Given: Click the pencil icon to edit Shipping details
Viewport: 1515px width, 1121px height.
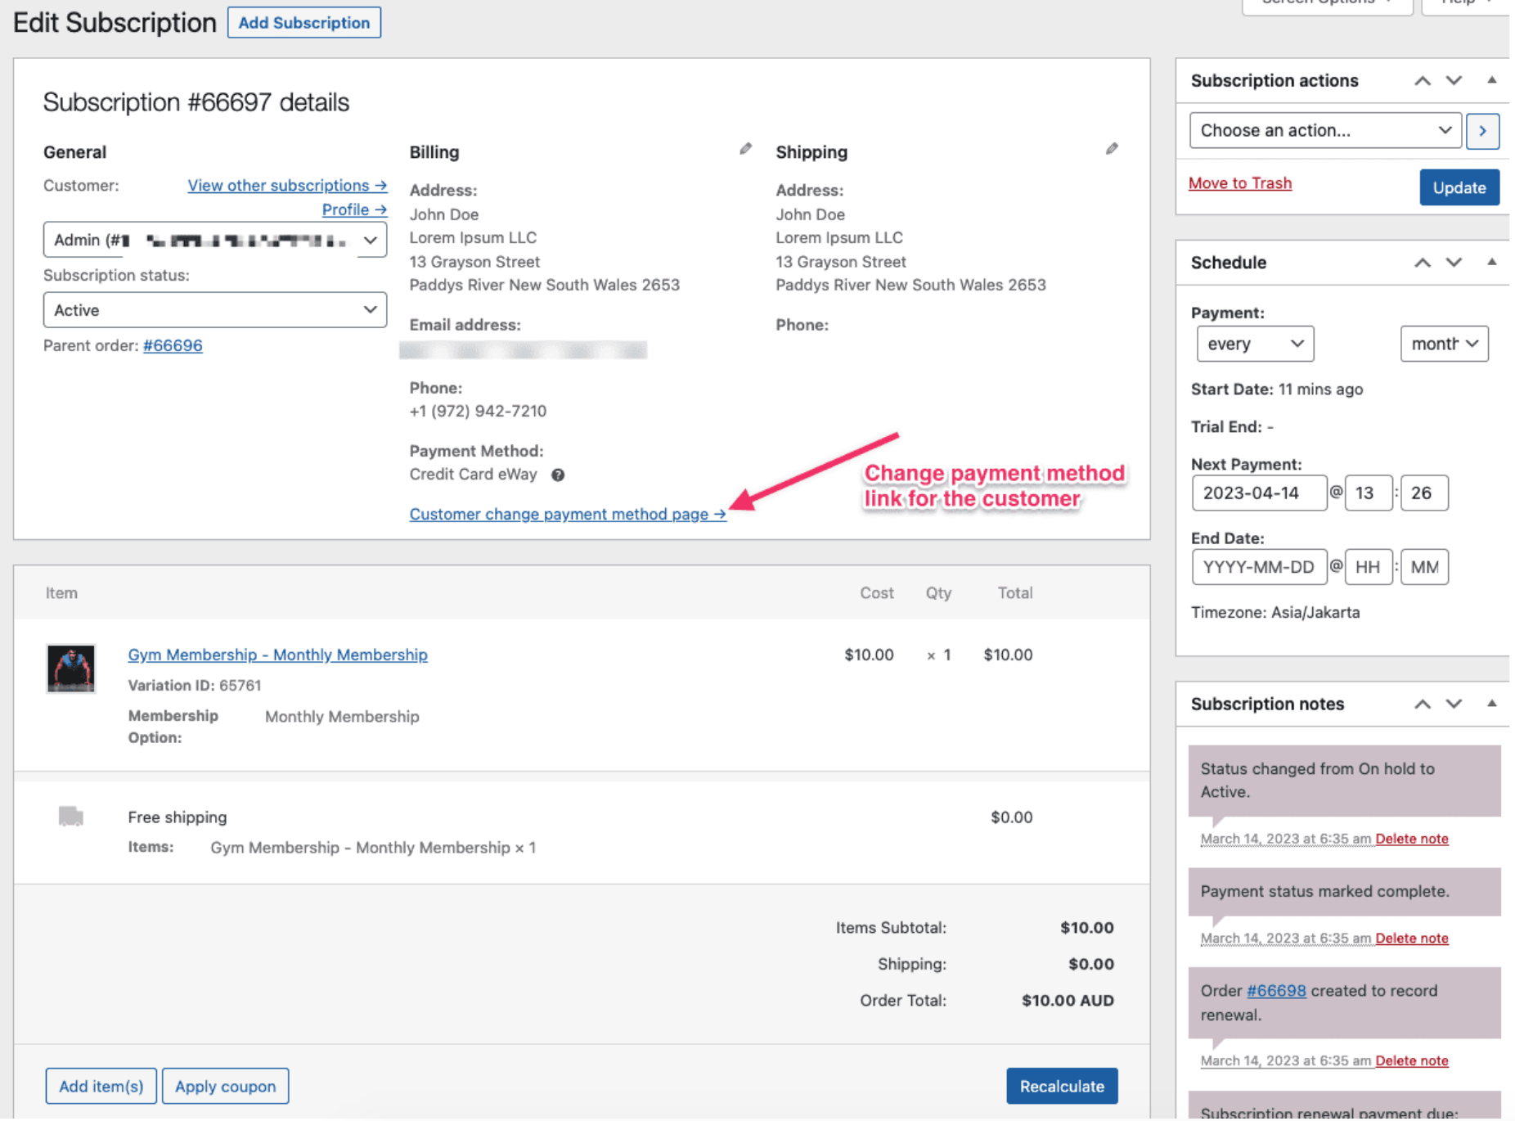Looking at the screenshot, I should click(x=1113, y=149).
